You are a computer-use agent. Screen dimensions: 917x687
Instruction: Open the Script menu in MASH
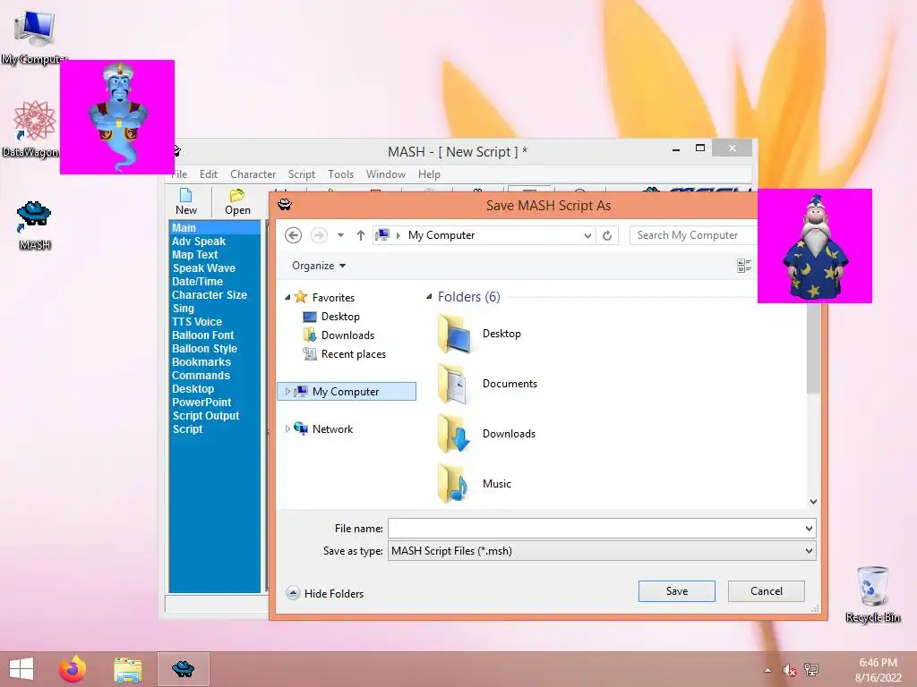(301, 174)
